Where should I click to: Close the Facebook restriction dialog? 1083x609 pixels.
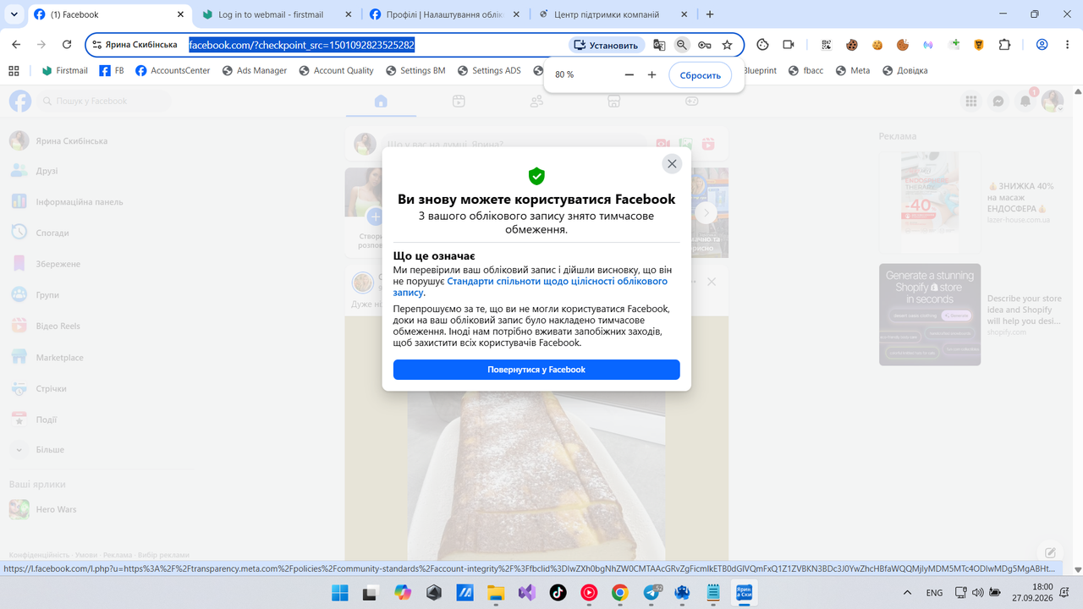click(x=672, y=164)
